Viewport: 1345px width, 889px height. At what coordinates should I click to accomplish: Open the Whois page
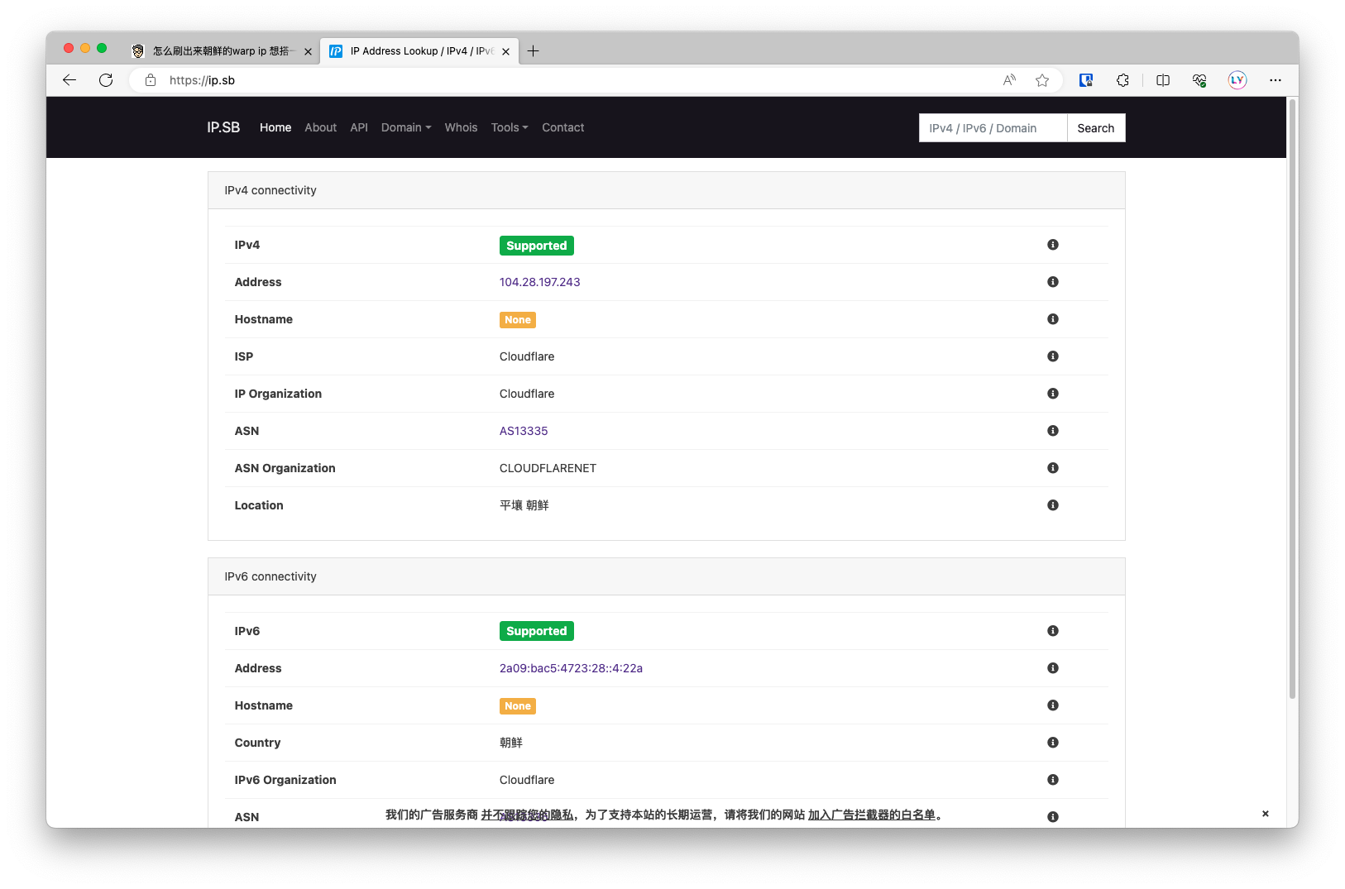tap(461, 127)
